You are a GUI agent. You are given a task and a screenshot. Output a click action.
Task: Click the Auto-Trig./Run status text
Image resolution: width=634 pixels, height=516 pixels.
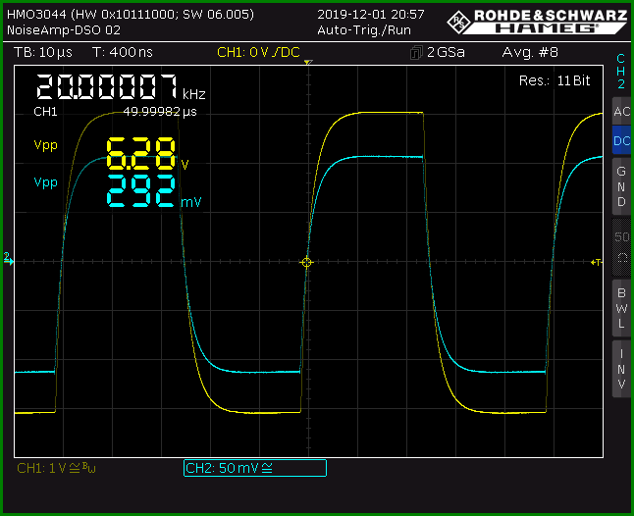click(364, 30)
